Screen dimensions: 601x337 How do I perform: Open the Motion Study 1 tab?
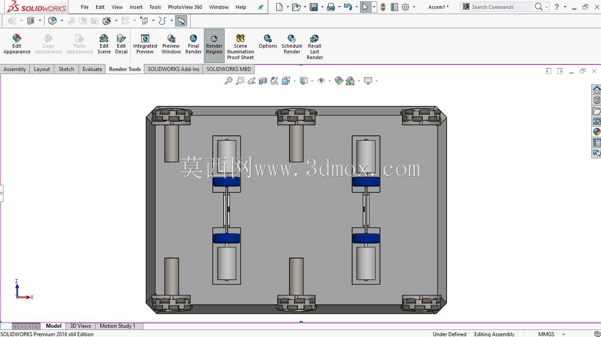click(117, 326)
